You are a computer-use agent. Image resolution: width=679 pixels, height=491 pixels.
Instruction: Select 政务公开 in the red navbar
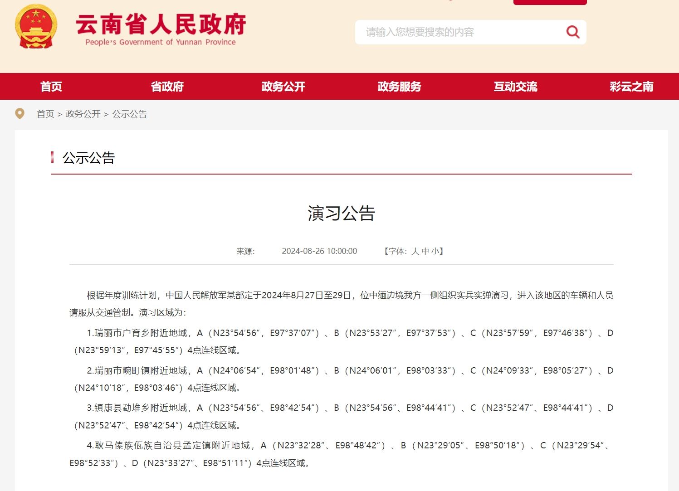click(x=283, y=87)
